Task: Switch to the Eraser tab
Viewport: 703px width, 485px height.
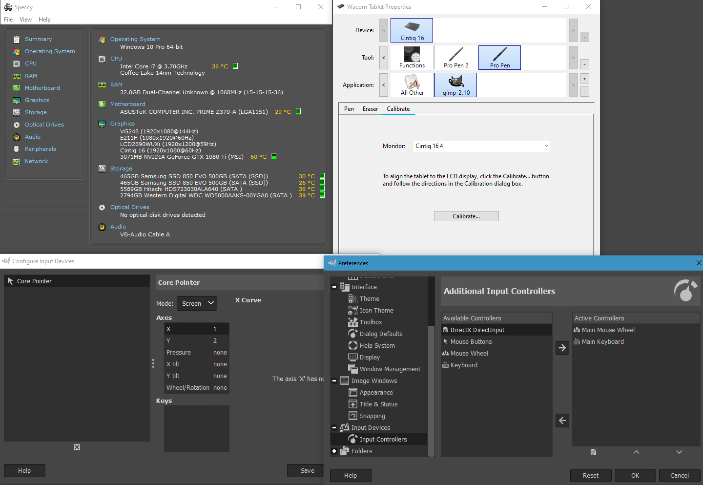Action: (x=370, y=109)
